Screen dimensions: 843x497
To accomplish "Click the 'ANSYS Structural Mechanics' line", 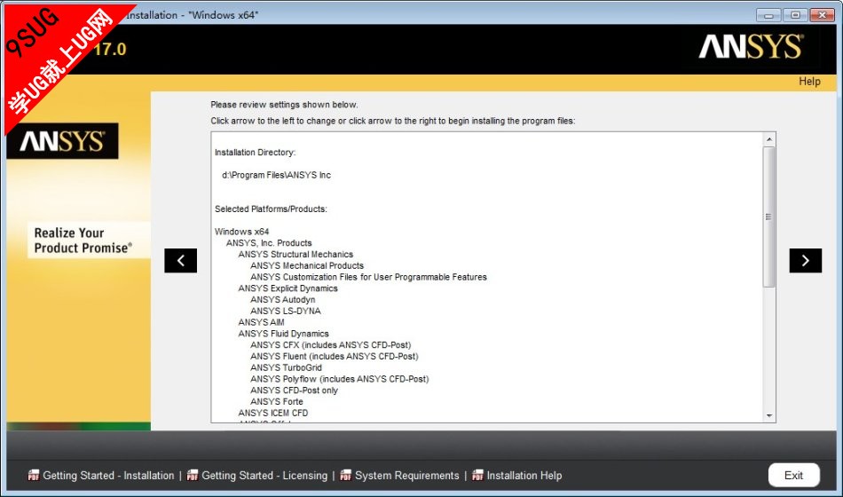I will coord(295,254).
